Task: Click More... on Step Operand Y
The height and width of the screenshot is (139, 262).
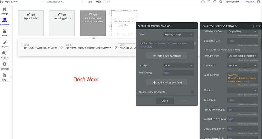Action: 247,82
